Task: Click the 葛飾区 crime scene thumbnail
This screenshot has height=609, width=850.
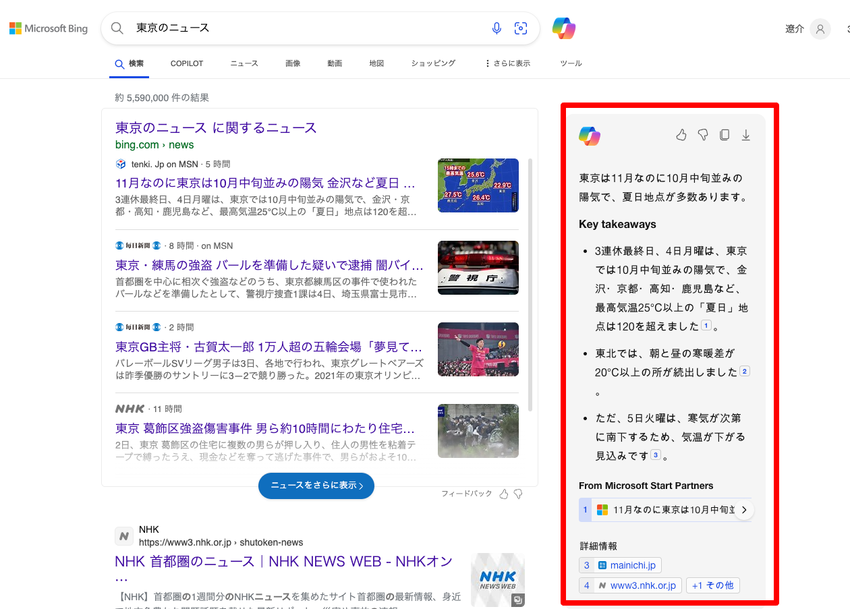Action: 478,431
